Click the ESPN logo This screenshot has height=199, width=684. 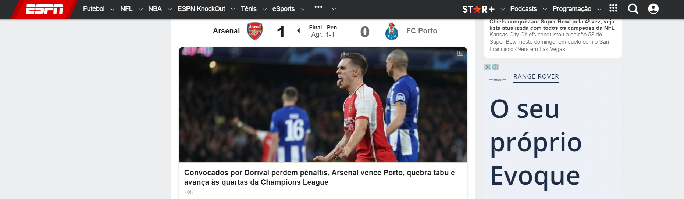(x=44, y=9)
